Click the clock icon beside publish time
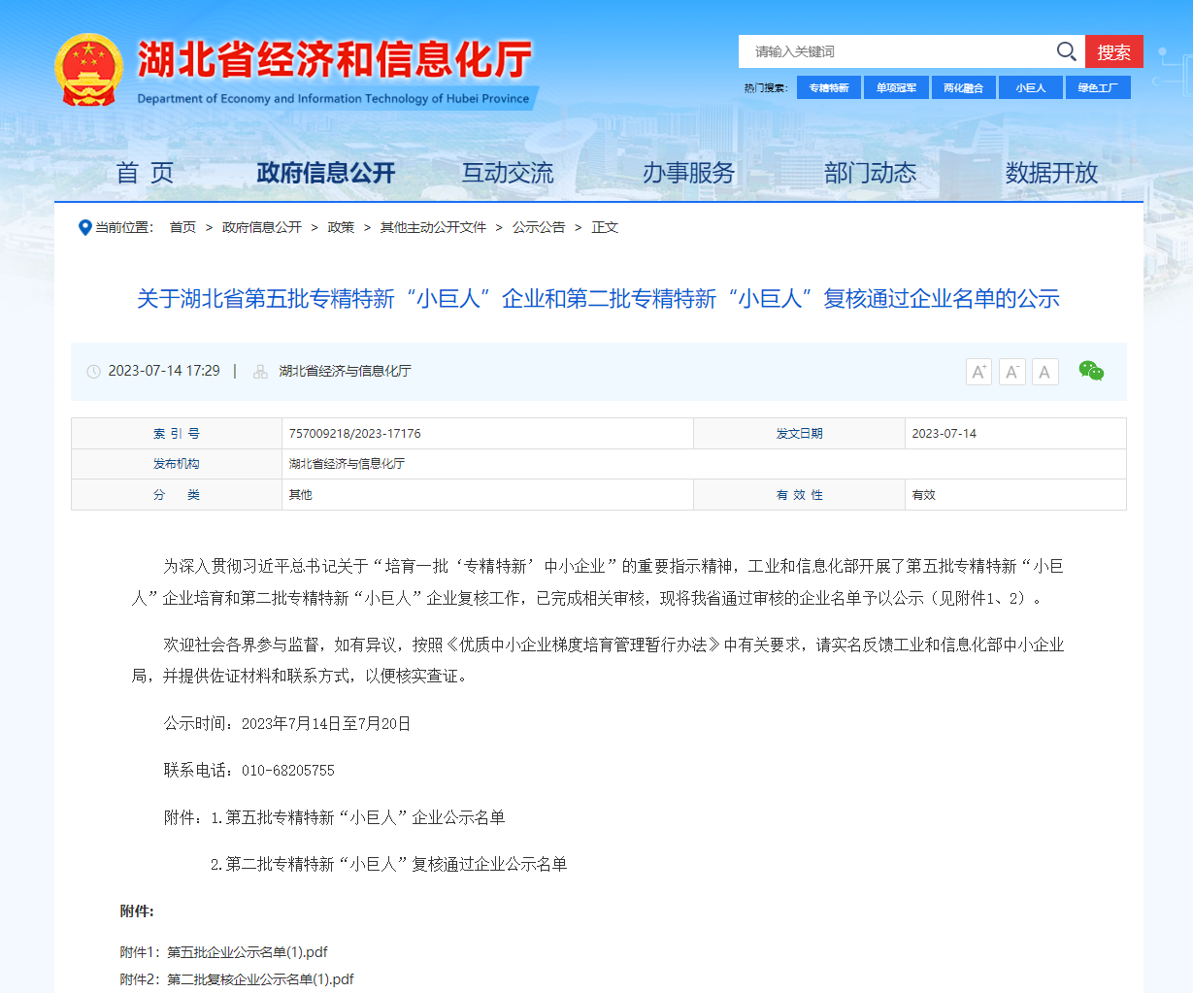The height and width of the screenshot is (993, 1193). point(94,372)
